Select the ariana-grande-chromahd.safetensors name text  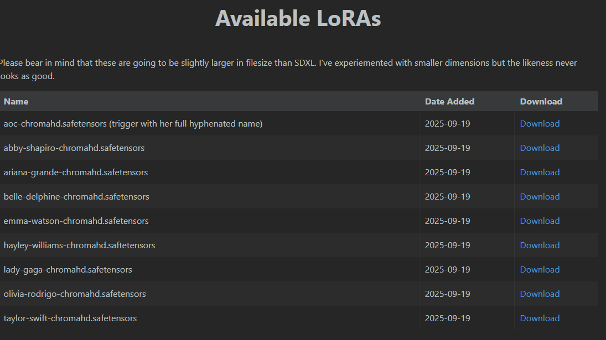pyautogui.click(x=76, y=172)
